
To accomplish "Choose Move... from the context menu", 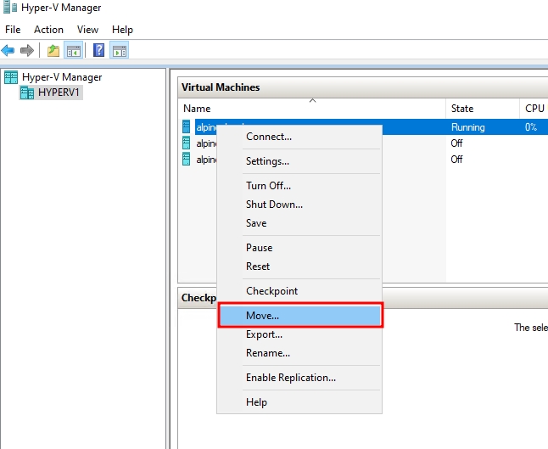I will [262, 316].
